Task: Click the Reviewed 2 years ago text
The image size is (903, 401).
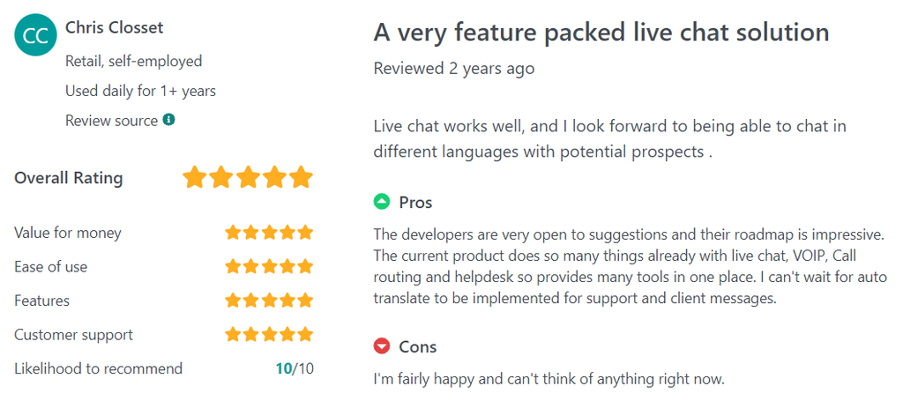Action: 454,69
